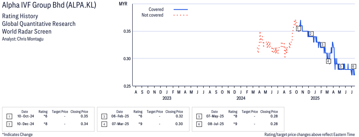The height and width of the screenshot is (137, 359).
Task: Click the numbered box 4 in rating table
Action: point(104,124)
